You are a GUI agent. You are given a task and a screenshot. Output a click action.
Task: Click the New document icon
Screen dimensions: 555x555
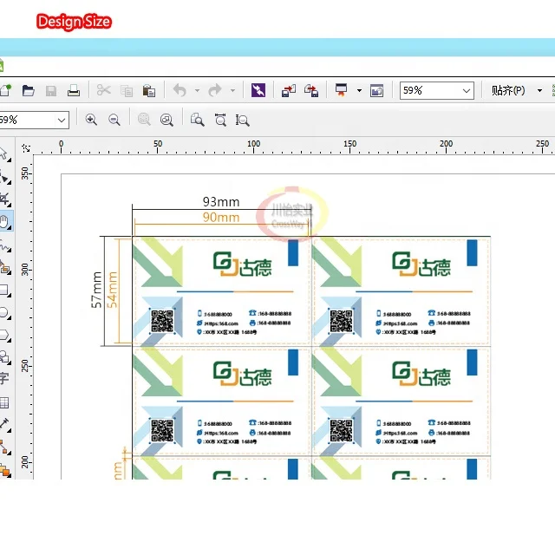tap(5, 90)
